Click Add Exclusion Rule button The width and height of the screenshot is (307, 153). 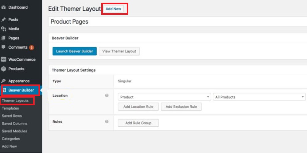(181, 107)
